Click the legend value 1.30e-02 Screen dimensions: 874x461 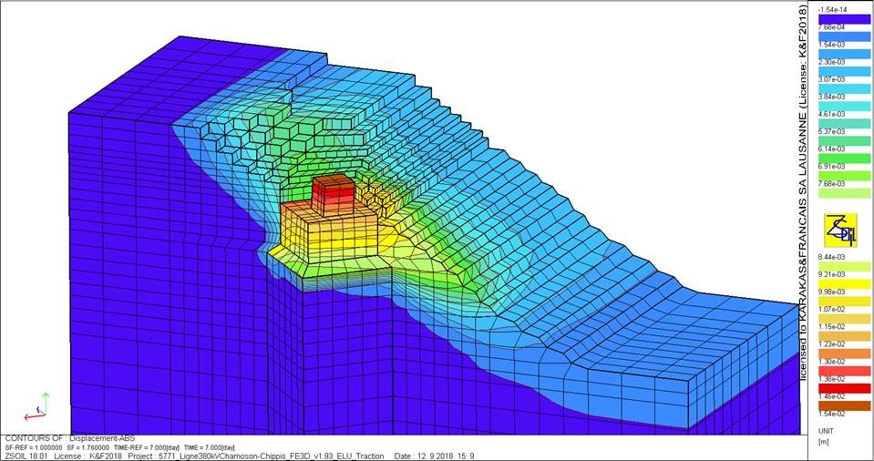pos(832,362)
